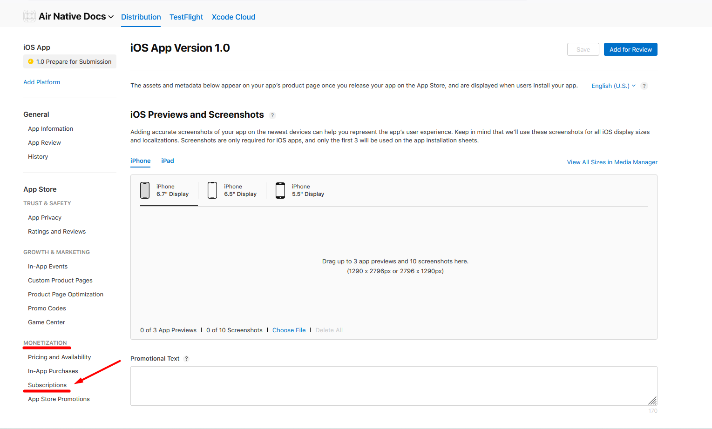
Task: Click the Choose File link
Action: click(x=289, y=330)
